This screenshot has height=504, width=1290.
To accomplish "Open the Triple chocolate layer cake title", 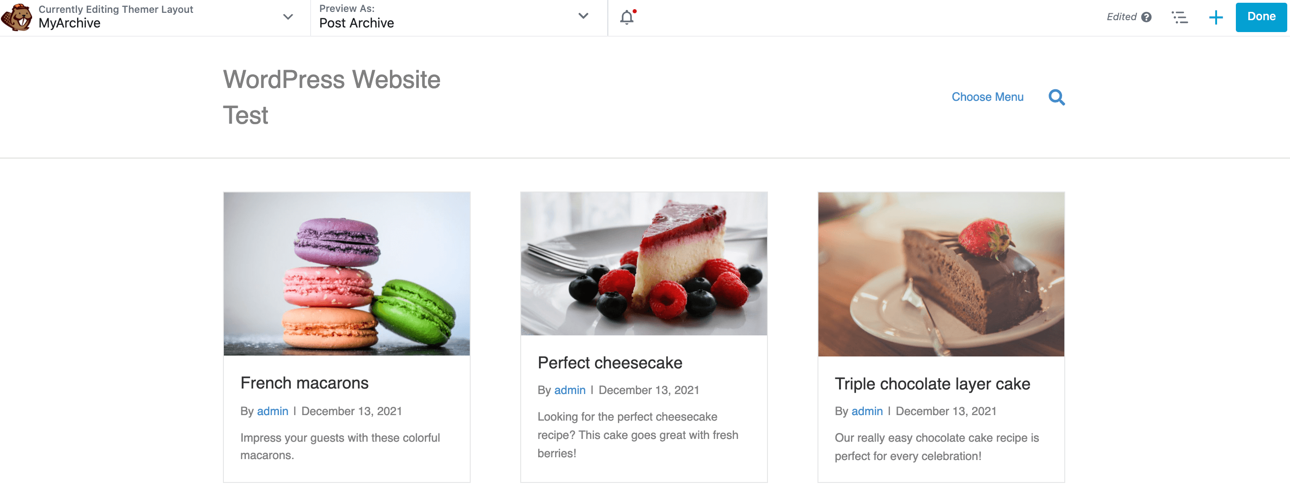I will (932, 383).
